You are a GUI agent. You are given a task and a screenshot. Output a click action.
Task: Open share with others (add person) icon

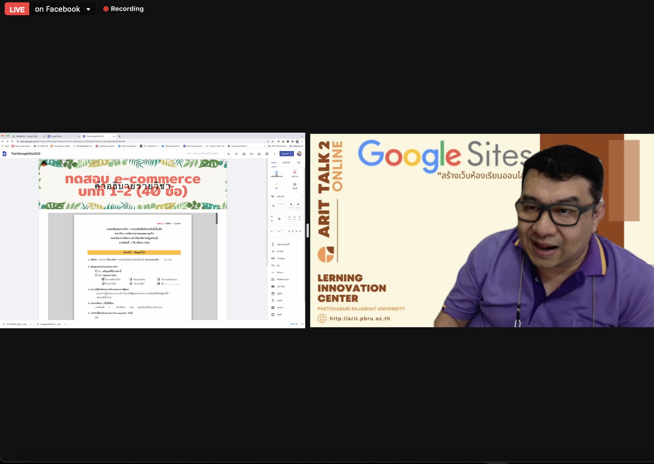pos(259,154)
